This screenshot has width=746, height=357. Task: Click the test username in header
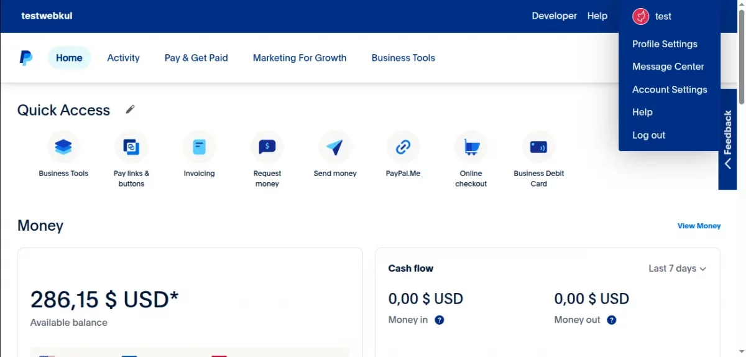pos(663,17)
